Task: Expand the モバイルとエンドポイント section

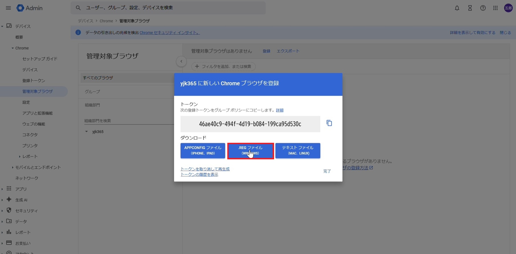Action: click(x=13, y=167)
